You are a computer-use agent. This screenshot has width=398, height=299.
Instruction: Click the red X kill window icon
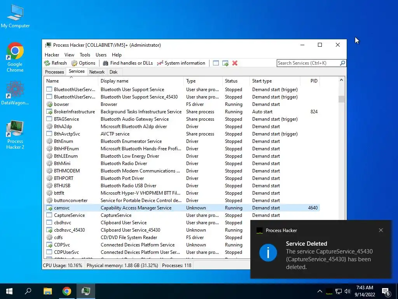[235, 63]
